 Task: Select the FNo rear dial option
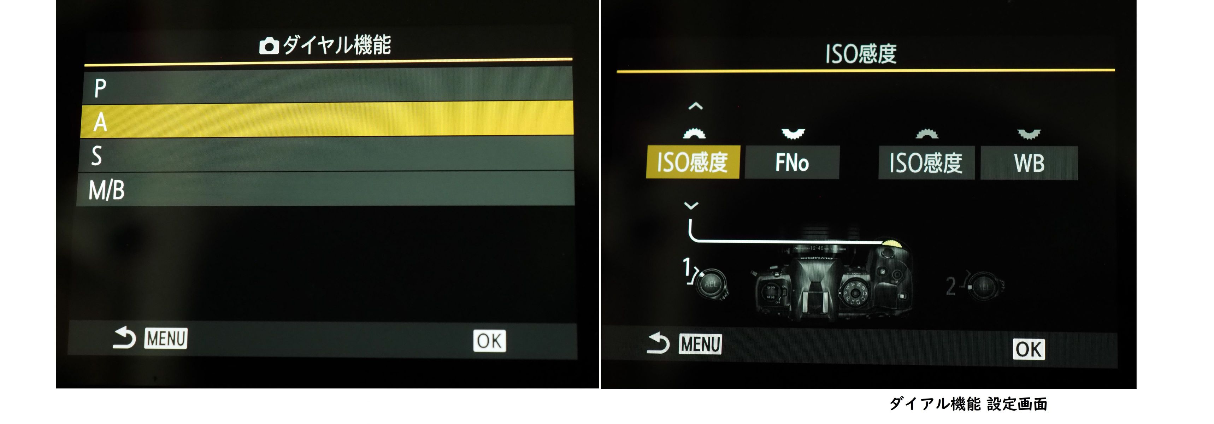(792, 163)
